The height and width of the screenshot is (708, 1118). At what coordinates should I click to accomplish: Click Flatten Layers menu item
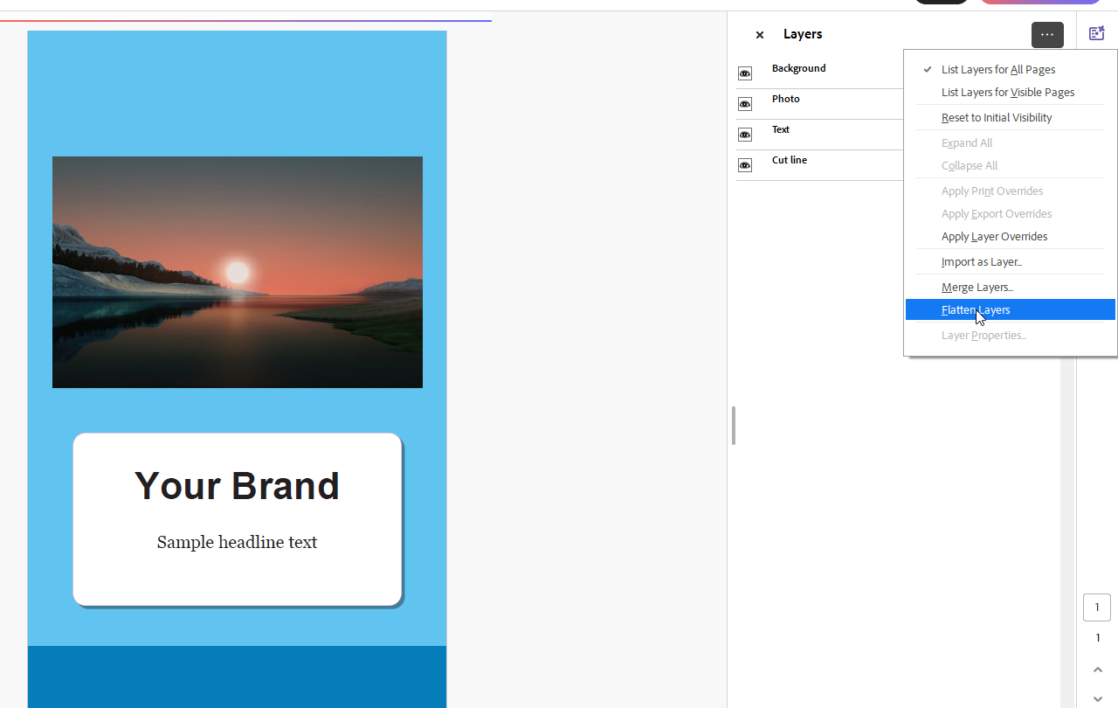pos(1011,309)
